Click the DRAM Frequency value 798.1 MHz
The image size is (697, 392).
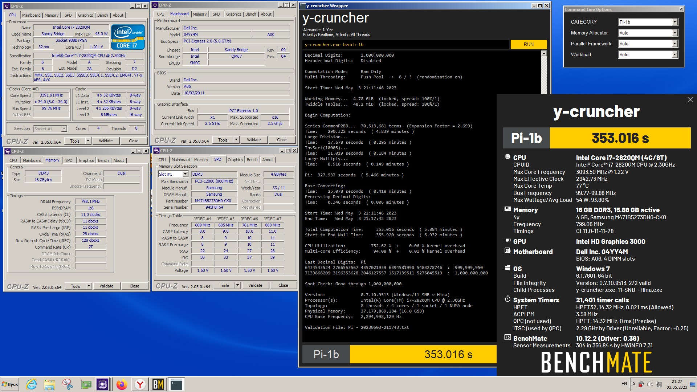click(90, 201)
